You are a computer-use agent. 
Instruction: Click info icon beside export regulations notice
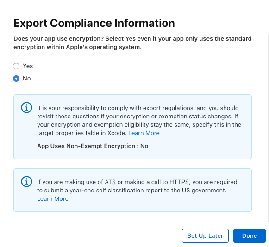tap(26, 108)
